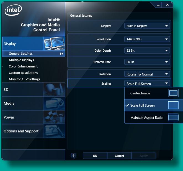Click the Center Image preview icon
Image resolution: width=183 pixels, height=171 pixels.
(173, 93)
